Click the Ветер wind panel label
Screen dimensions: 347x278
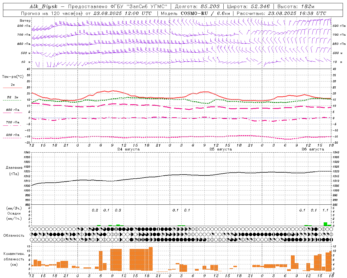[25, 21]
